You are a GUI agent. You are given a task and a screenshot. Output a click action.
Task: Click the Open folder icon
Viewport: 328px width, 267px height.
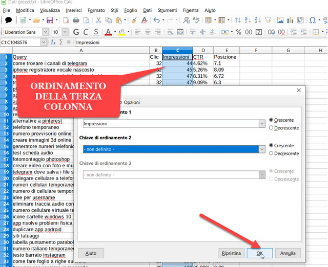[x=36, y=20]
